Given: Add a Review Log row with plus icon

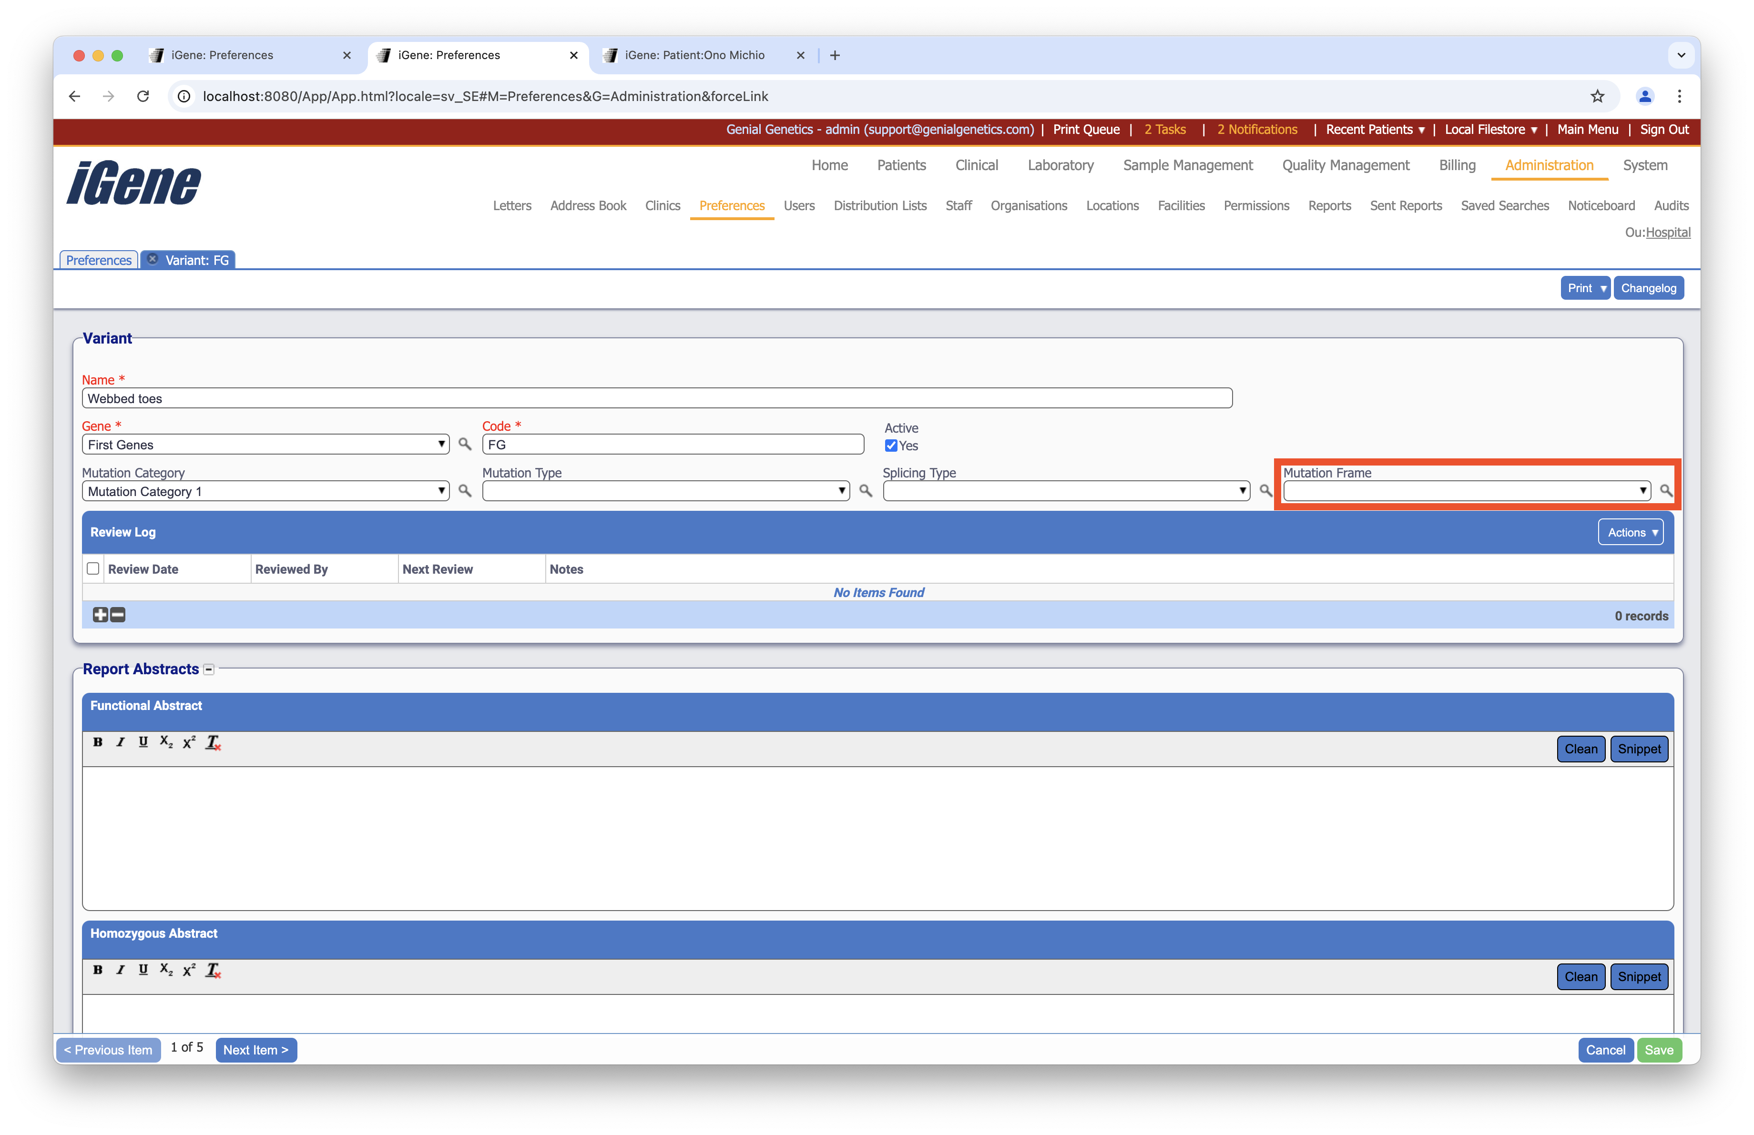Looking at the screenshot, I should tap(100, 614).
